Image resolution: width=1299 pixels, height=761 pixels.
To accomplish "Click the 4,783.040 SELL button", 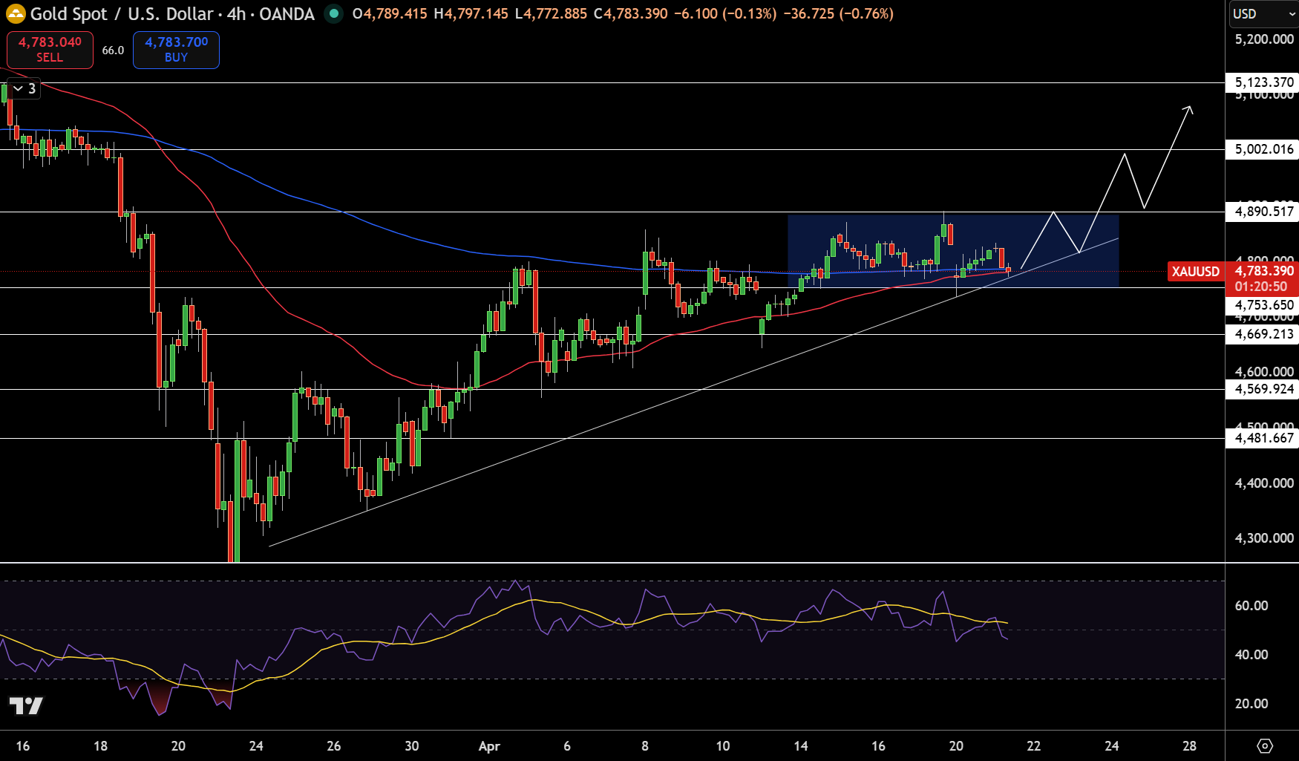I will pos(50,50).
